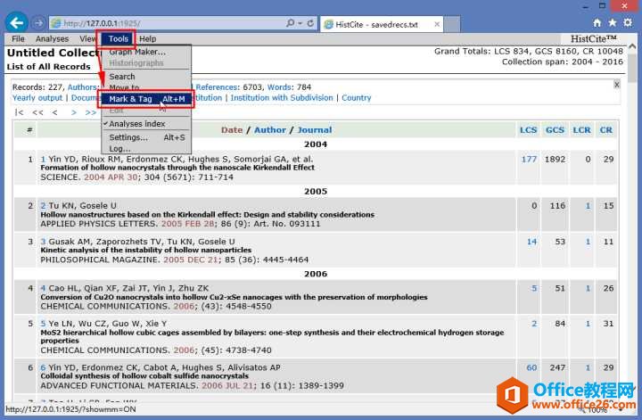Go to next page with > arrow
The height and width of the screenshot is (420, 642).
tap(74, 112)
